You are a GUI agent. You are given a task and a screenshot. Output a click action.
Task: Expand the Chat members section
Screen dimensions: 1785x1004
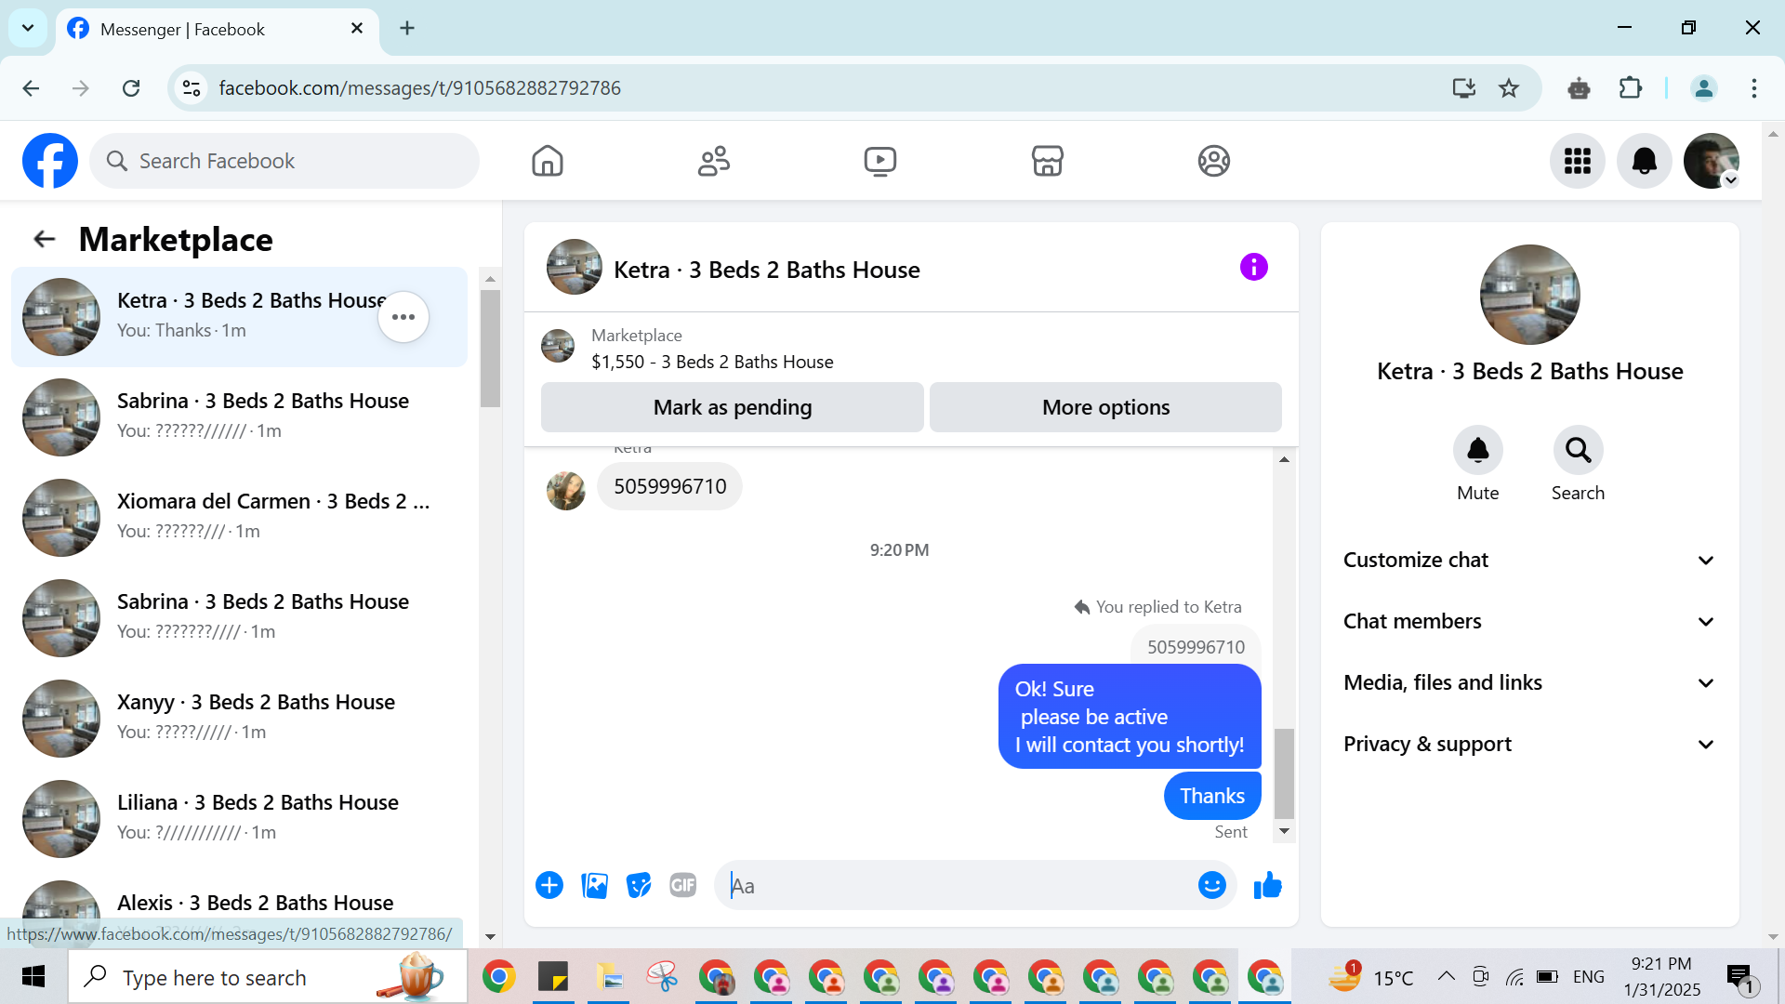click(1529, 621)
